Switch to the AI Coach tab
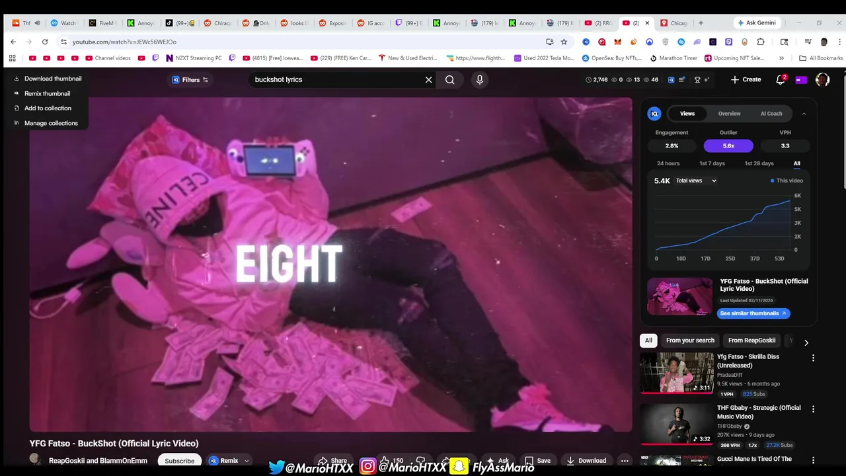This screenshot has width=846, height=476. coord(771,114)
